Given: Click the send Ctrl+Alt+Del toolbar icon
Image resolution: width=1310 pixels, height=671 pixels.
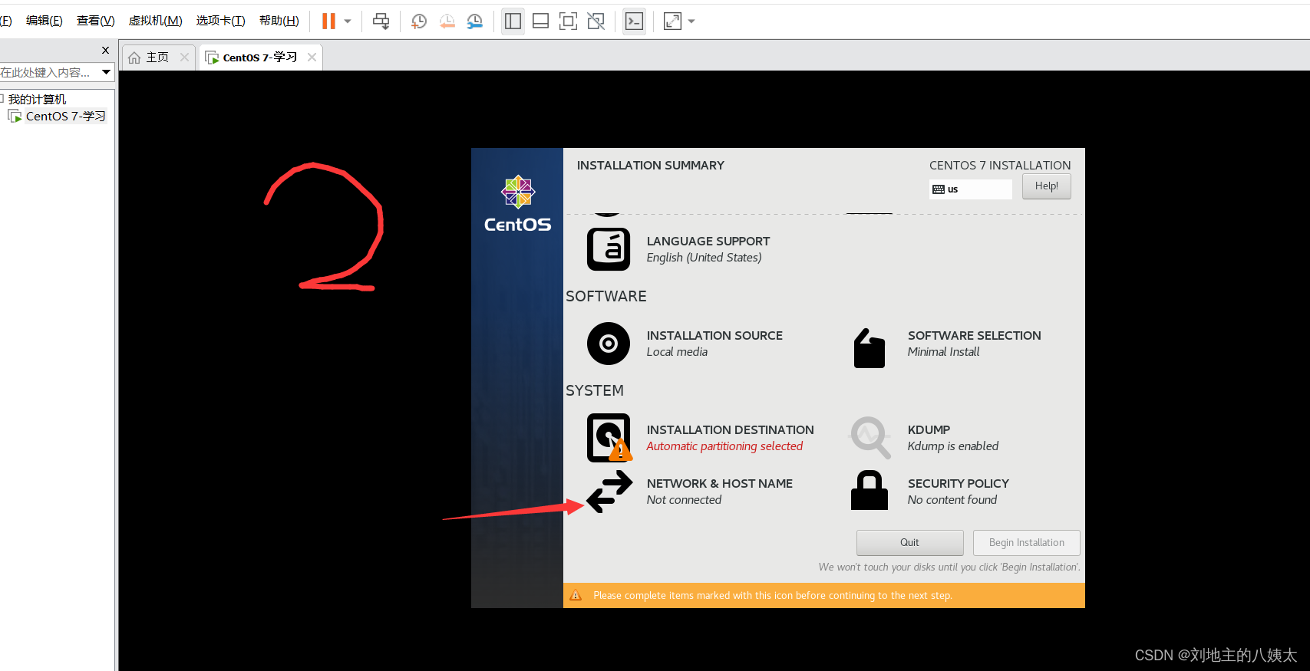Looking at the screenshot, I should pos(381,21).
